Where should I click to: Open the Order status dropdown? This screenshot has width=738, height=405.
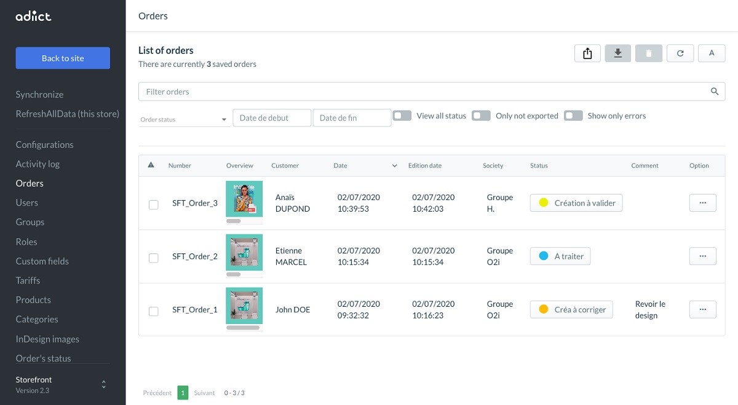click(x=184, y=119)
